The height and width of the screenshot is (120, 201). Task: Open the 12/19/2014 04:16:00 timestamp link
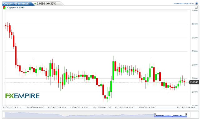[x=184, y=4]
